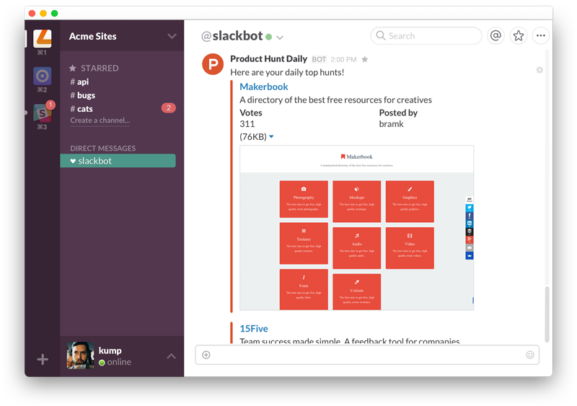This screenshot has width=577, height=406.
Task: Open the #api channel
Action: click(79, 81)
